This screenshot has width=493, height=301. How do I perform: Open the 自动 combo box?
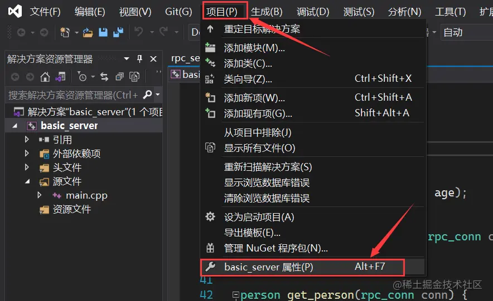[x=467, y=32]
